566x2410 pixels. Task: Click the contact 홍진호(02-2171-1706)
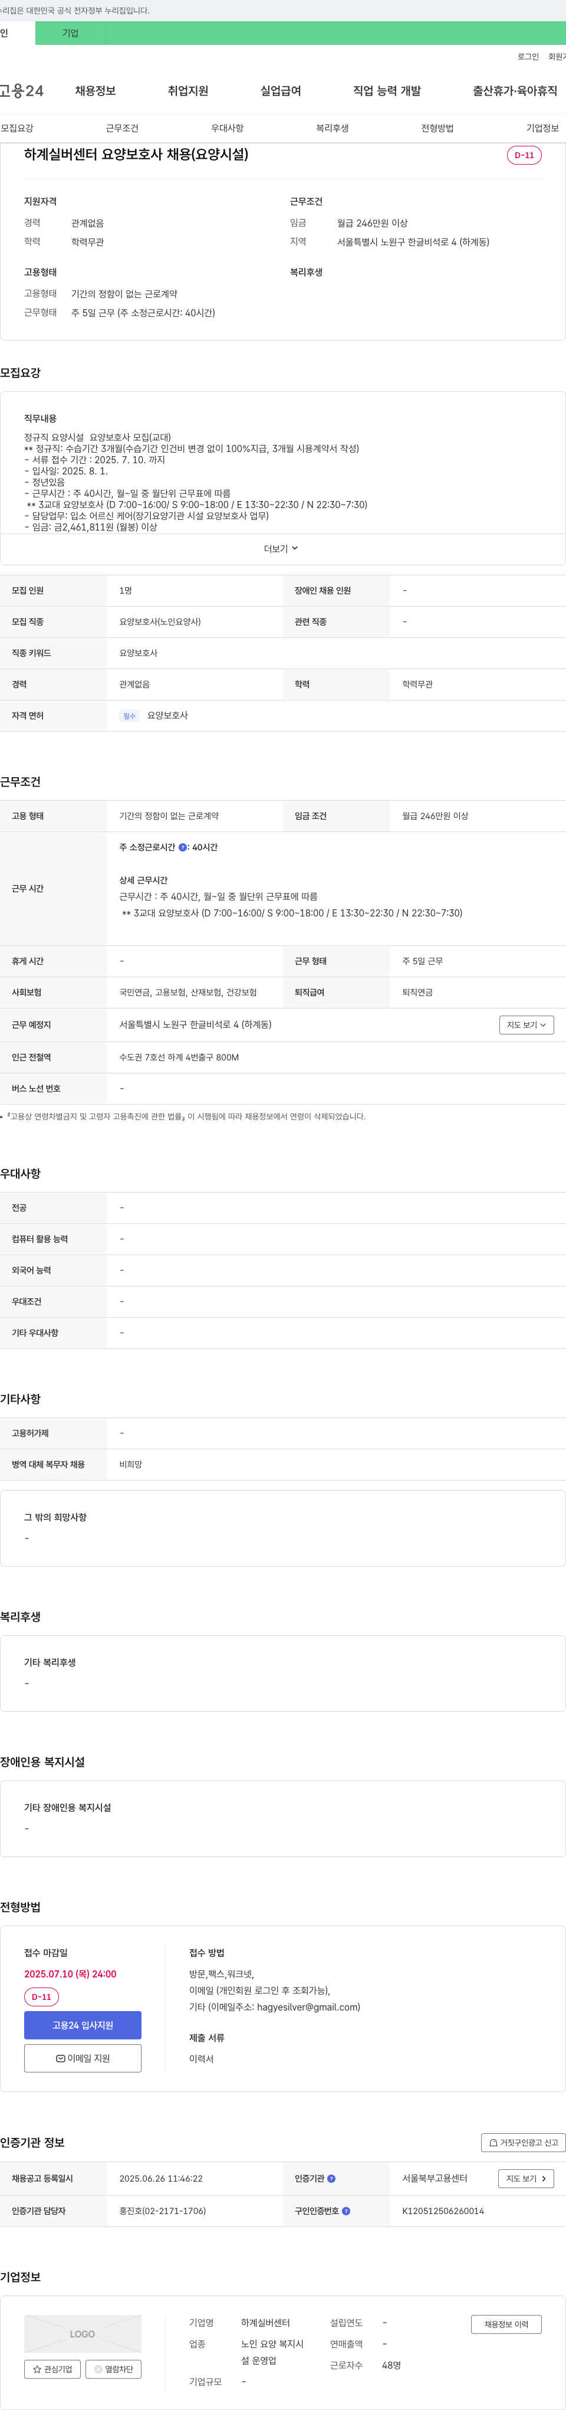pos(163,2211)
